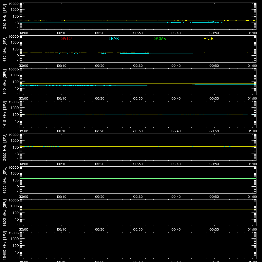Click the 100 y-axis label of 610 MHz plot
Viewport: 262px width, 262px height.
[16, 82]
